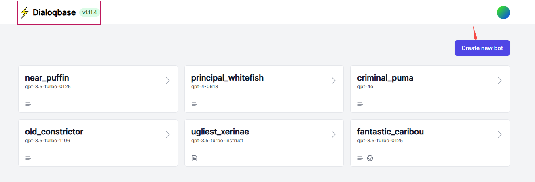The image size is (535, 182).
Task: Click the Dialoqbase lightning bolt logo
Action: [x=25, y=12]
